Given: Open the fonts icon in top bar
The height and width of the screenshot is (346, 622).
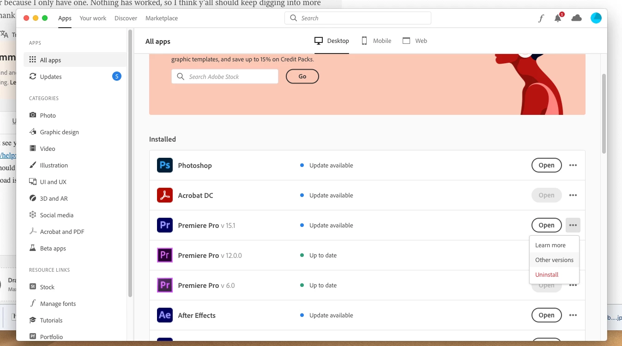Looking at the screenshot, I should [541, 18].
